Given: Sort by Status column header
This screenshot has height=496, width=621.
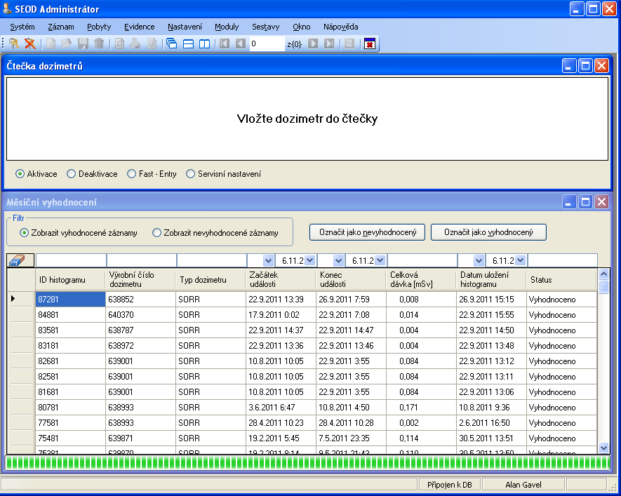Looking at the screenshot, I should 561,279.
